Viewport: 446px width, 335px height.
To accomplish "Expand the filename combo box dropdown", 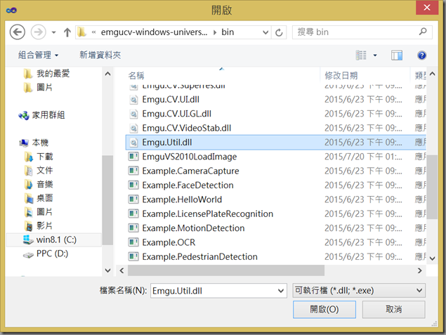I will (281, 291).
